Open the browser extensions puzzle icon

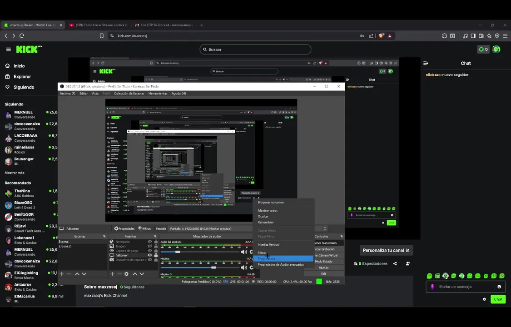click(445, 36)
